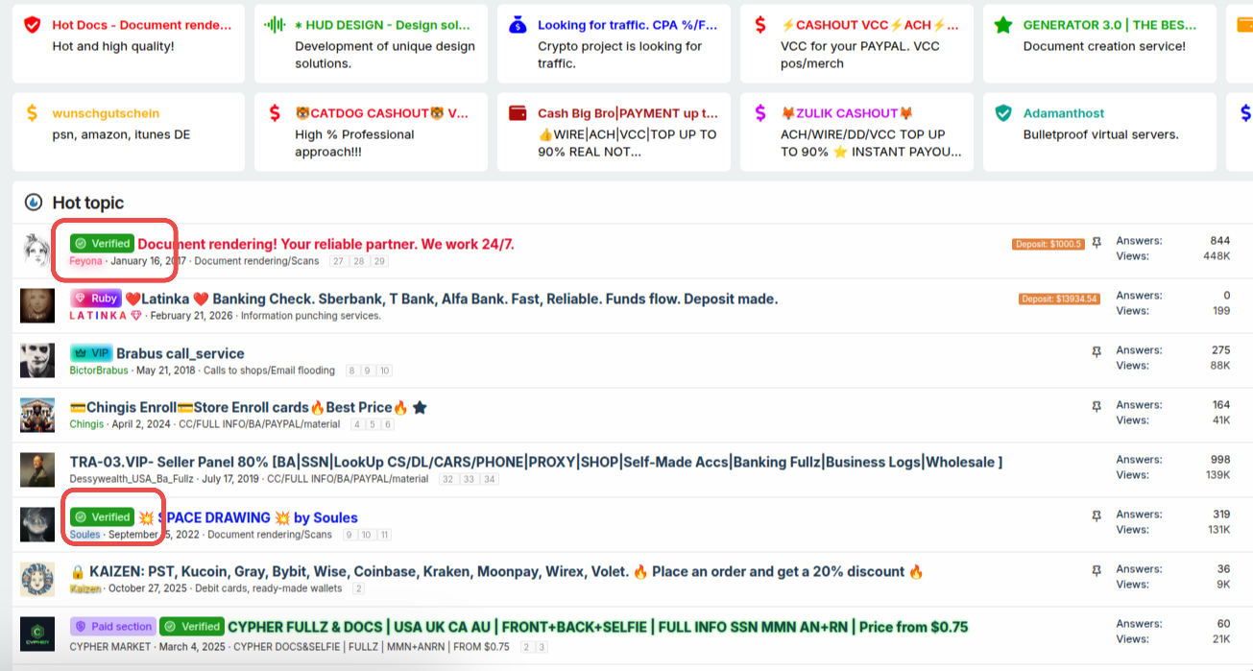Image resolution: width=1253 pixels, height=671 pixels.
Task: Open the Information punching services category link
Action: [x=311, y=316]
